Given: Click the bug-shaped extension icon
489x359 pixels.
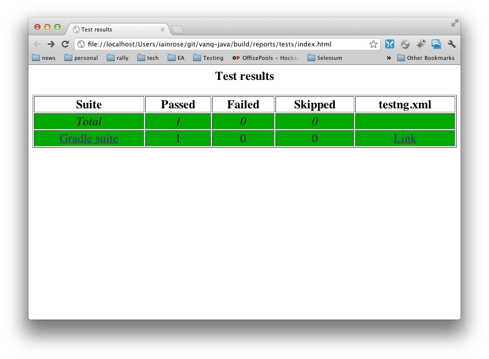Looking at the screenshot, I should (x=421, y=44).
